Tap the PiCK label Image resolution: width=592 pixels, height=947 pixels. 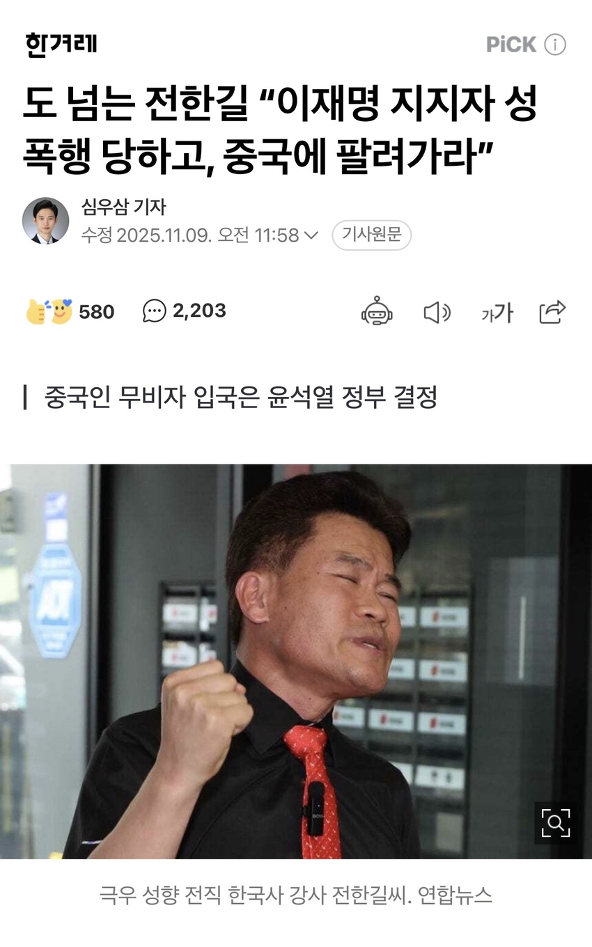click(x=511, y=45)
